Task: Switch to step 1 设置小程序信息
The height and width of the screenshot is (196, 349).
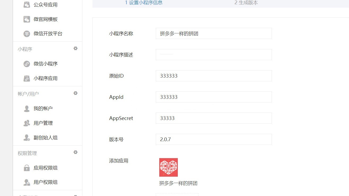Action: 144,3
